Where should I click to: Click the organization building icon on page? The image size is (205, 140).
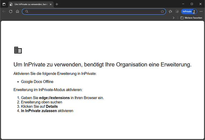pyautogui.click(x=18, y=50)
